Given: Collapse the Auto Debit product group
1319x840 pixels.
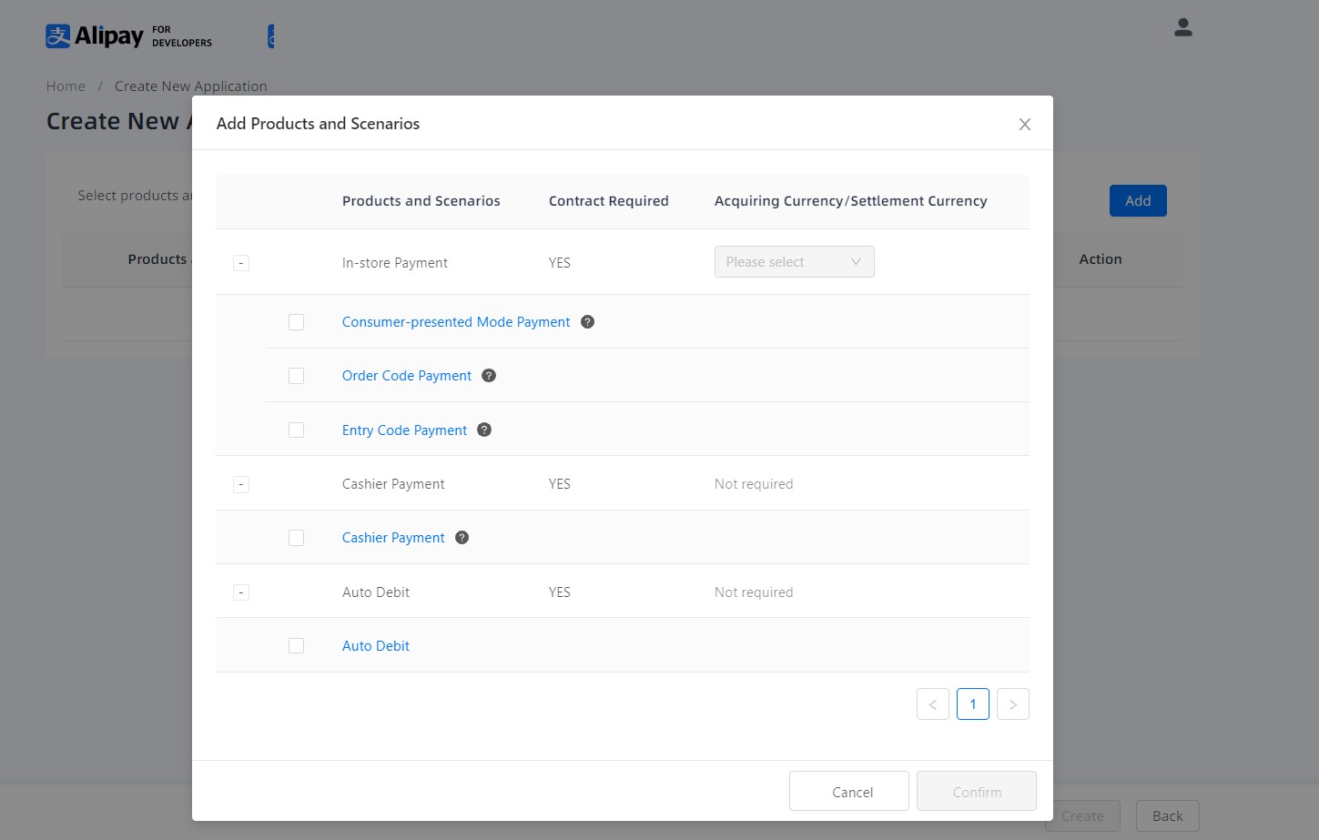Looking at the screenshot, I should click(241, 592).
